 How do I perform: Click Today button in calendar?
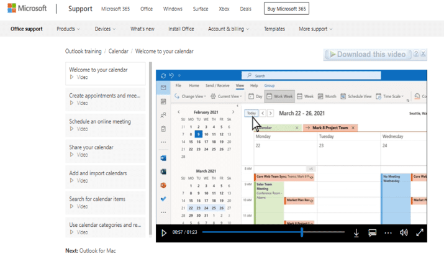pos(251,113)
